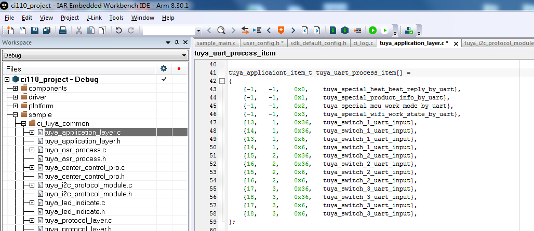Viewport: 534px width, 231px height.
Task: Save the current file
Action: (x=34, y=31)
